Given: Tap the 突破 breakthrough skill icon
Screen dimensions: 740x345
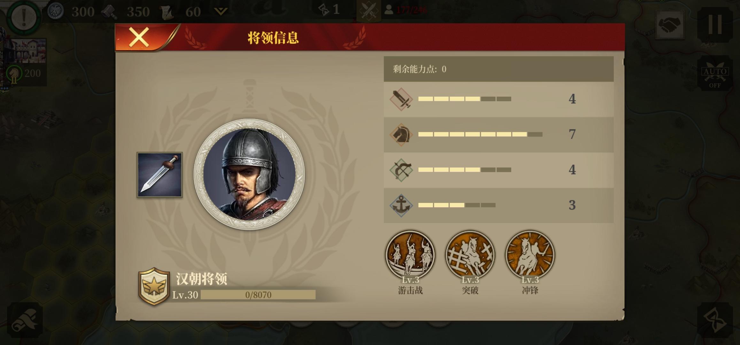Looking at the screenshot, I should [x=470, y=255].
